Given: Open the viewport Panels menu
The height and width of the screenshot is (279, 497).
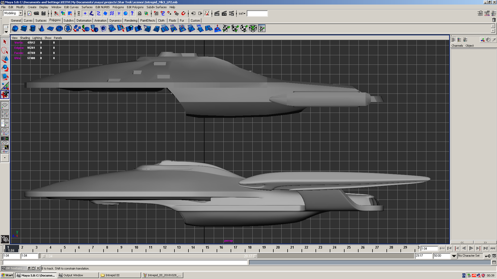Looking at the screenshot, I should point(58,38).
